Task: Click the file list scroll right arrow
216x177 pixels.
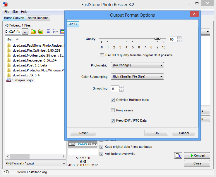Action: pyautogui.click(x=64, y=156)
